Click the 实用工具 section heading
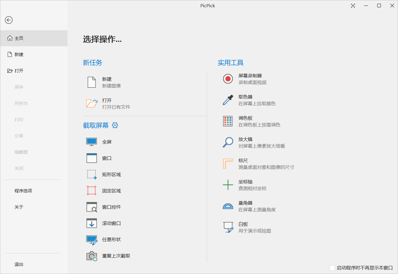The width and height of the screenshot is (398, 274). (231, 62)
